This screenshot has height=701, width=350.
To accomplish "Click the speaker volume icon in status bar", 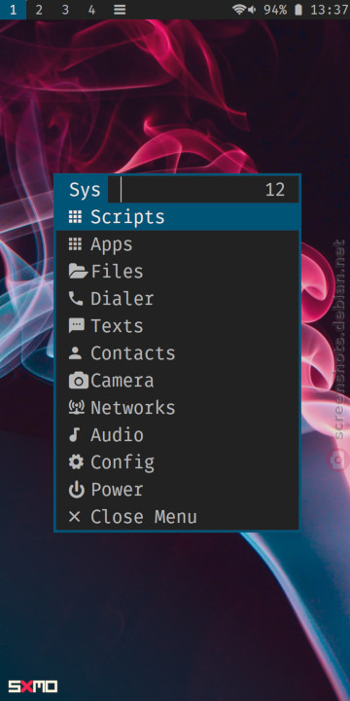I will click(x=252, y=10).
